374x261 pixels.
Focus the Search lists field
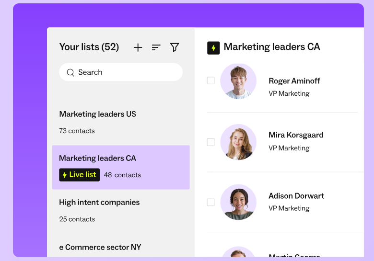tap(121, 72)
